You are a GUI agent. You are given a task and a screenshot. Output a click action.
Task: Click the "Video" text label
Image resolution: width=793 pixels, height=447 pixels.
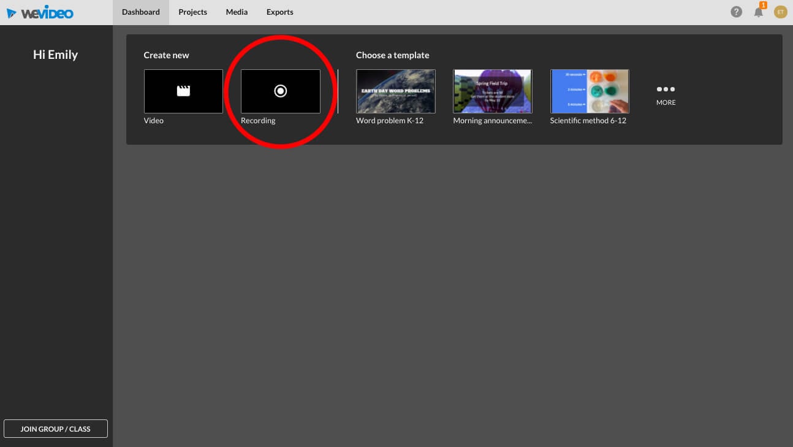coord(153,121)
